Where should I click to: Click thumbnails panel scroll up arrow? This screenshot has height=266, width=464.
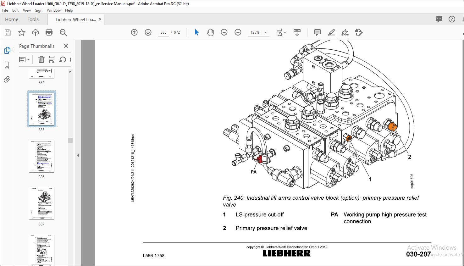[70, 72]
